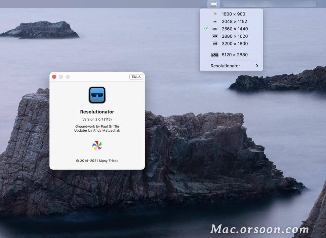Select the 1600 × 900 resolution
The width and height of the screenshot is (326, 238).
[x=231, y=14]
